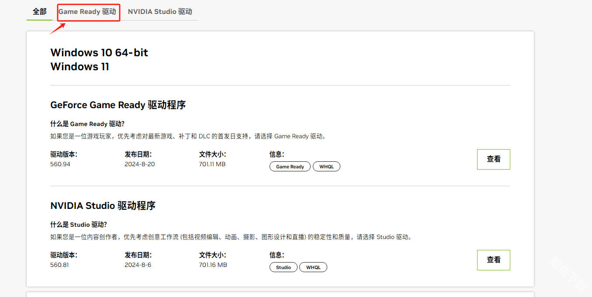Viewport: 592px width, 297px height.
Task: Click driver version number 560.94
Action: [x=60, y=164]
